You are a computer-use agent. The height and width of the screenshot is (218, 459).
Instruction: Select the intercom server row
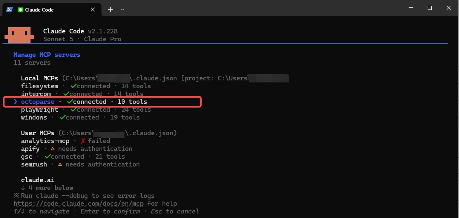[x=82, y=94]
